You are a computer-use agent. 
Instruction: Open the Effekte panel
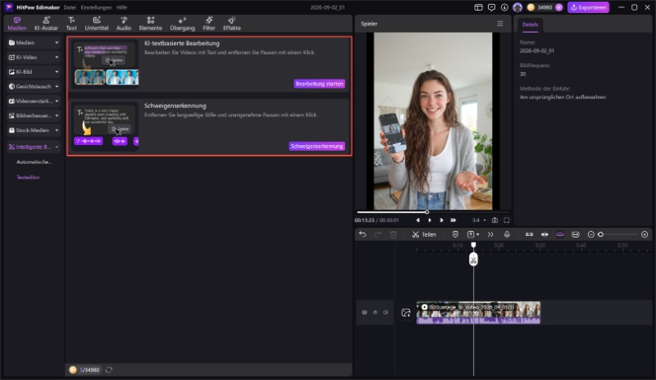pyautogui.click(x=232, y=24)
